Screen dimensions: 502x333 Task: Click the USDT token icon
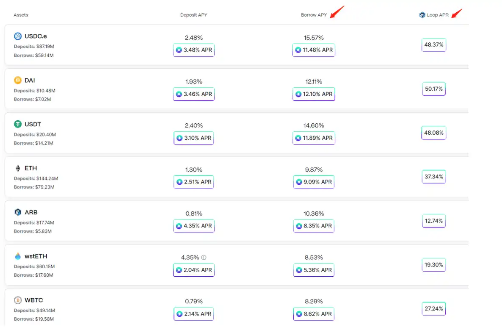18,124
